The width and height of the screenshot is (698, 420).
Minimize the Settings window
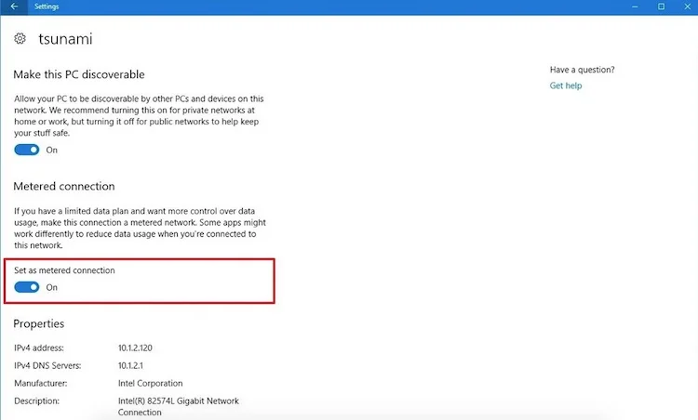click(x=635, y=7)
